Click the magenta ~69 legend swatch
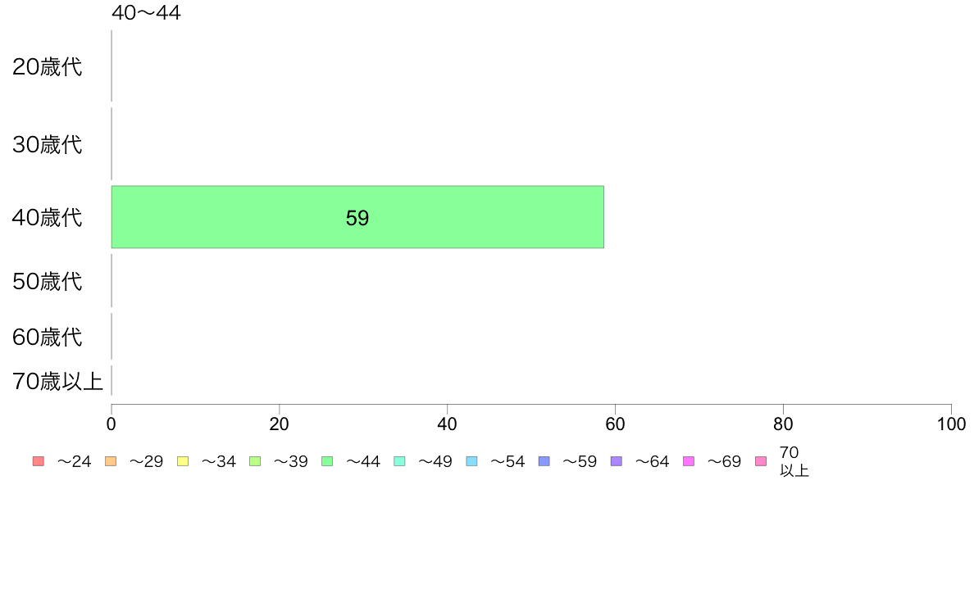 [688, 461]
